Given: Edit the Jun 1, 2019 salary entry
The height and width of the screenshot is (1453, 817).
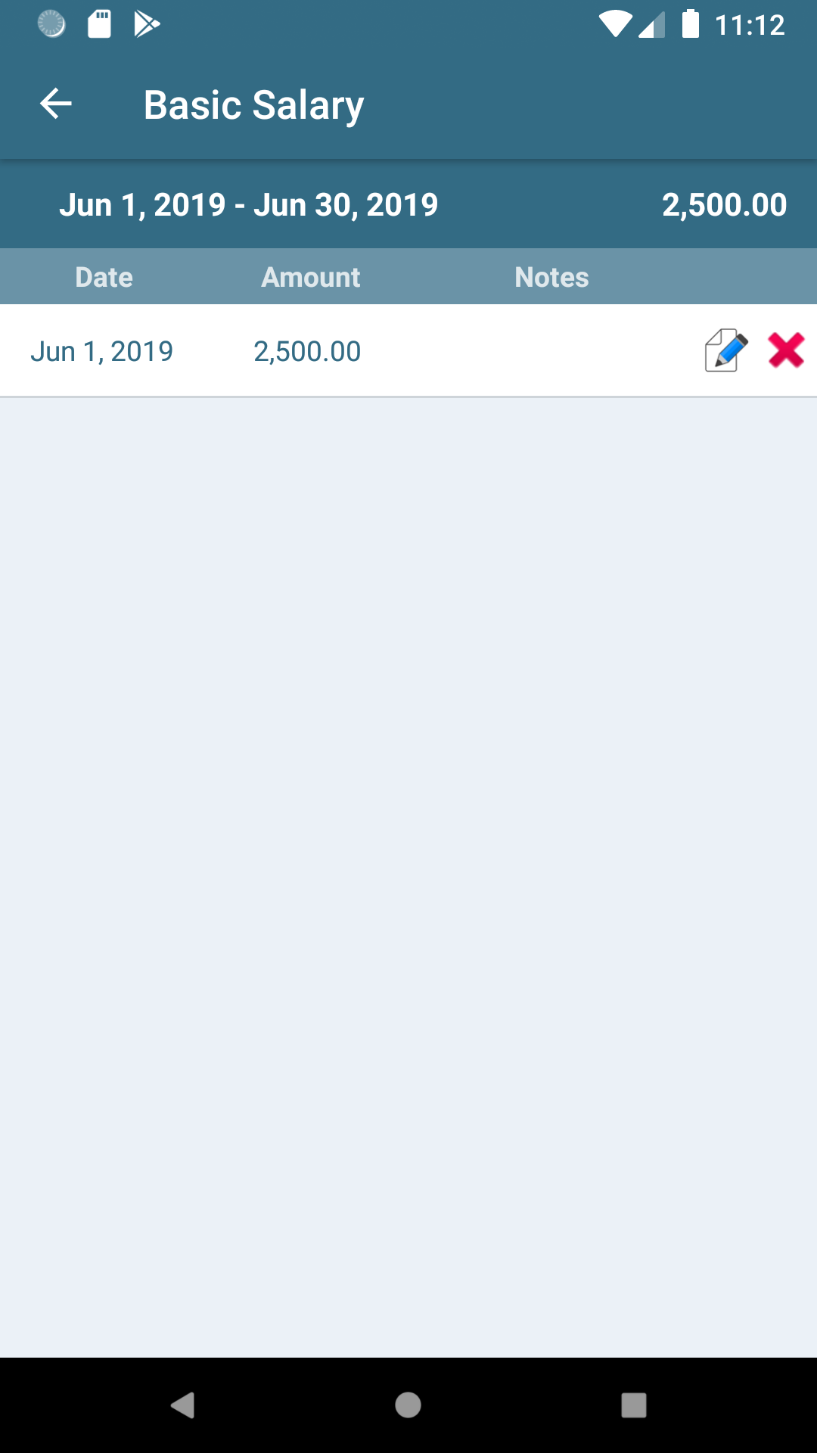Looking at the screenshot, I should pyautogui.click(x=726, y=350).
